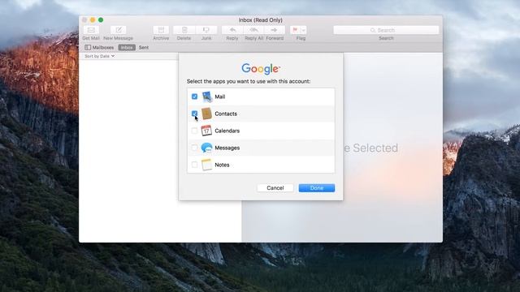The image size is (520, 292).
Task: Select the Inbox favorites tab
Action: coord(127,48)
